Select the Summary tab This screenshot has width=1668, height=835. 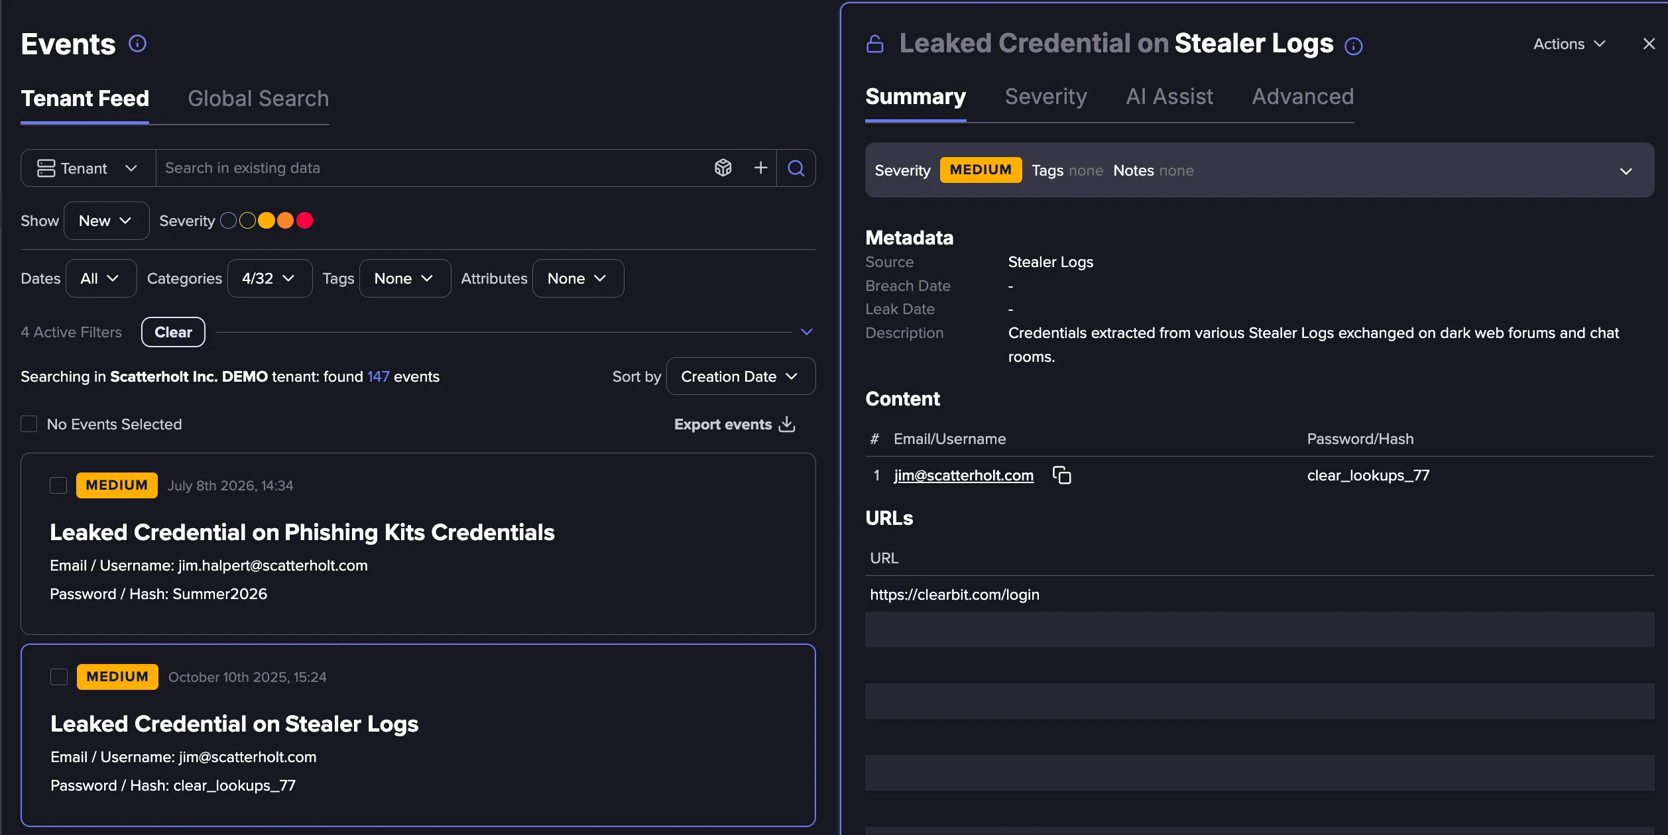[916, 97]
